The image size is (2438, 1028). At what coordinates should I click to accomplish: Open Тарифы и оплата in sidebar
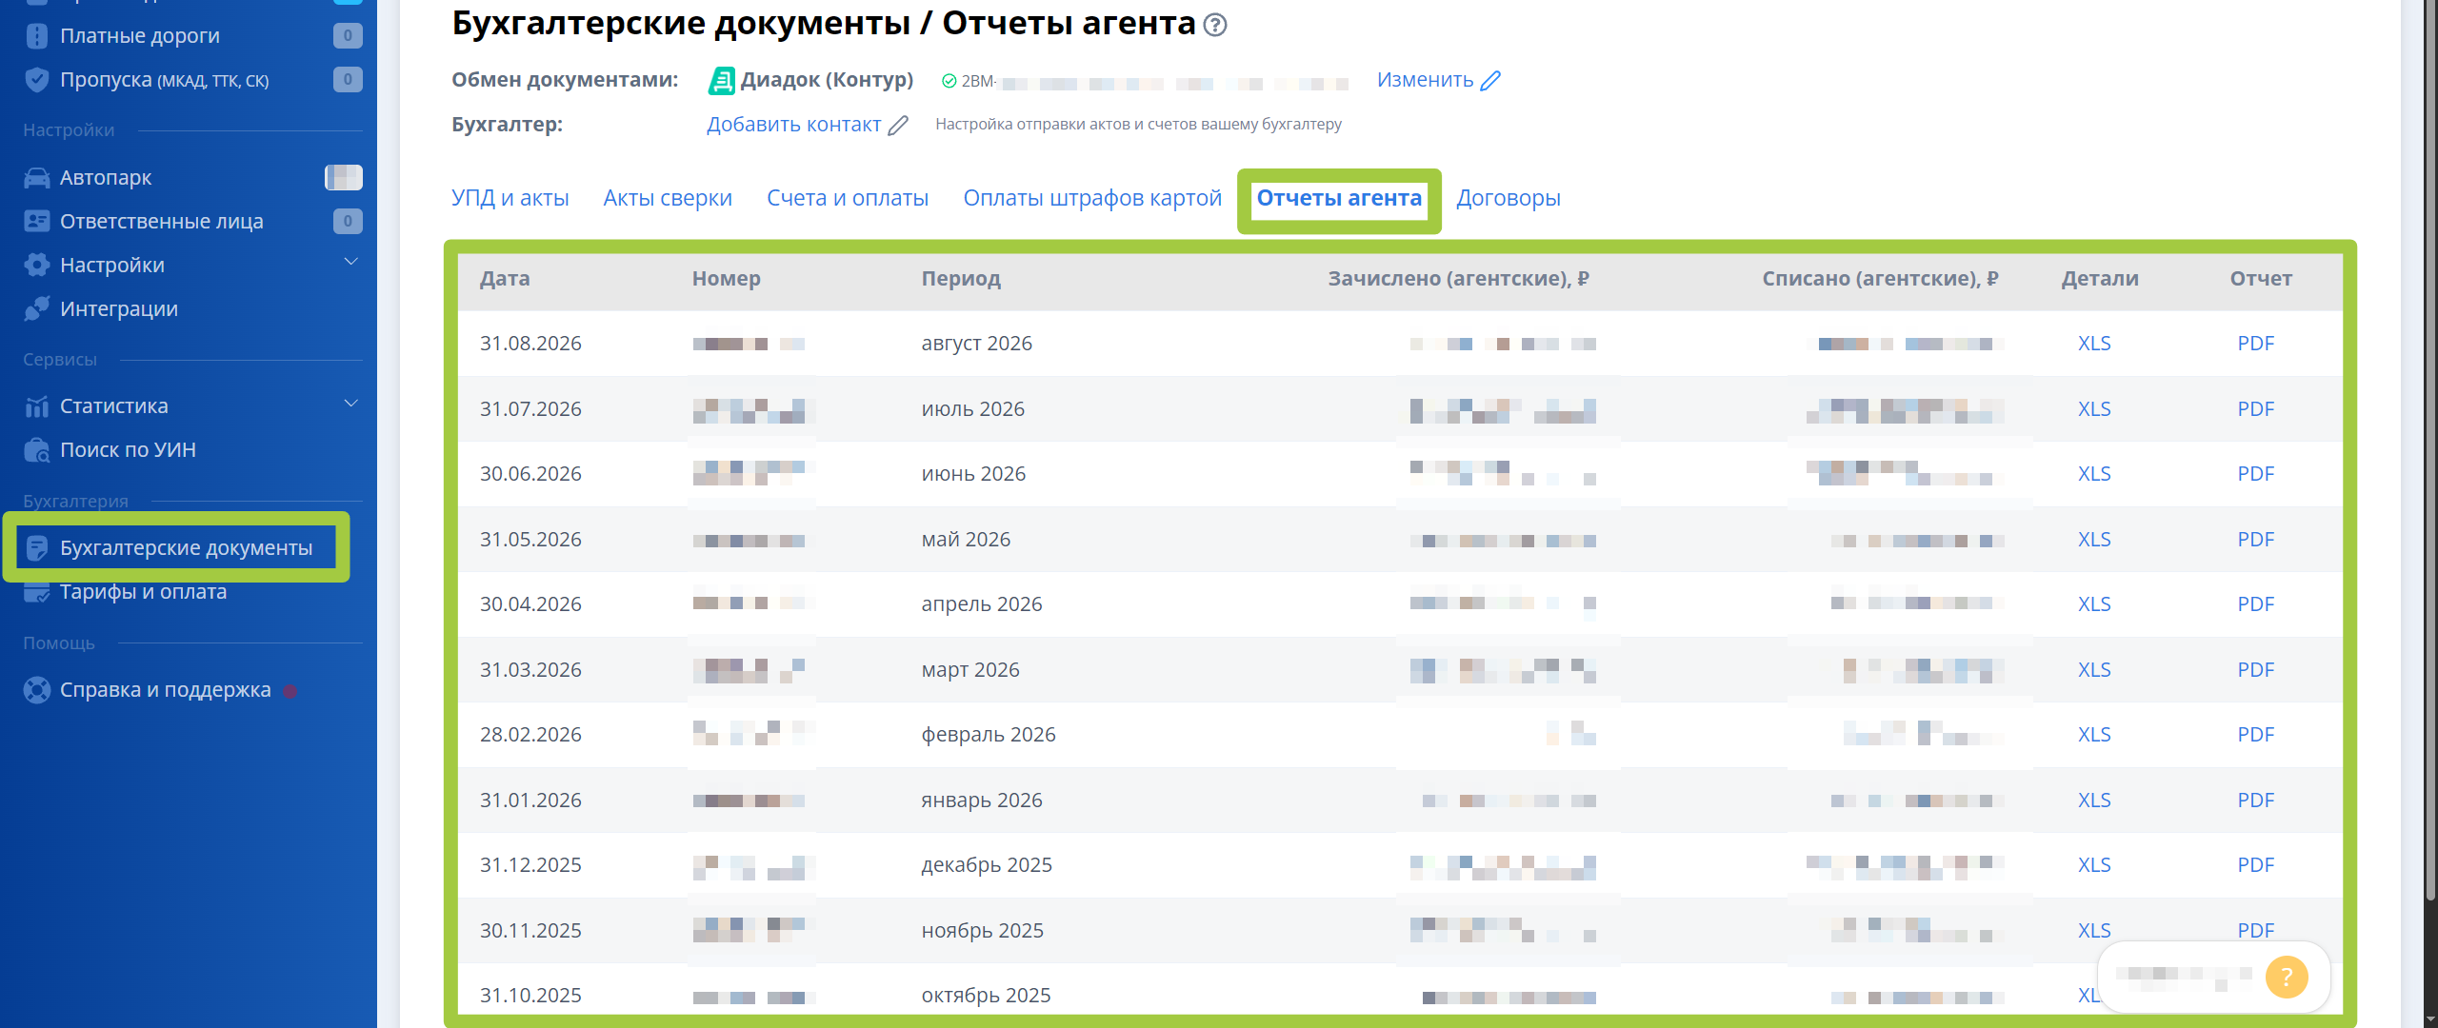143,592
